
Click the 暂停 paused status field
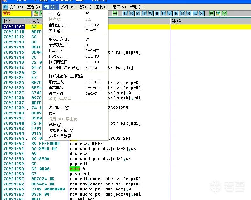(x=17, y=13)
